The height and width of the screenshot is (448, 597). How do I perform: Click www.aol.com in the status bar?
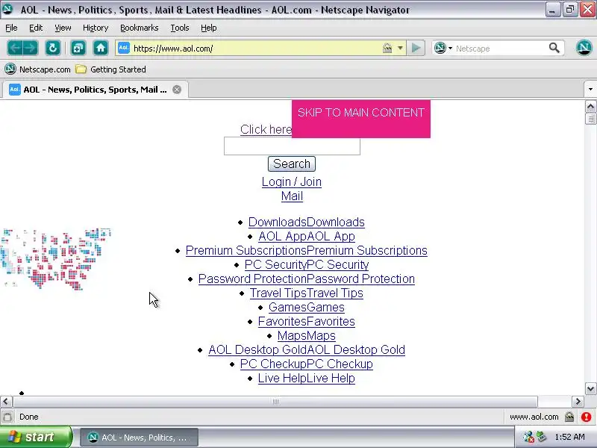coord(534,417)
